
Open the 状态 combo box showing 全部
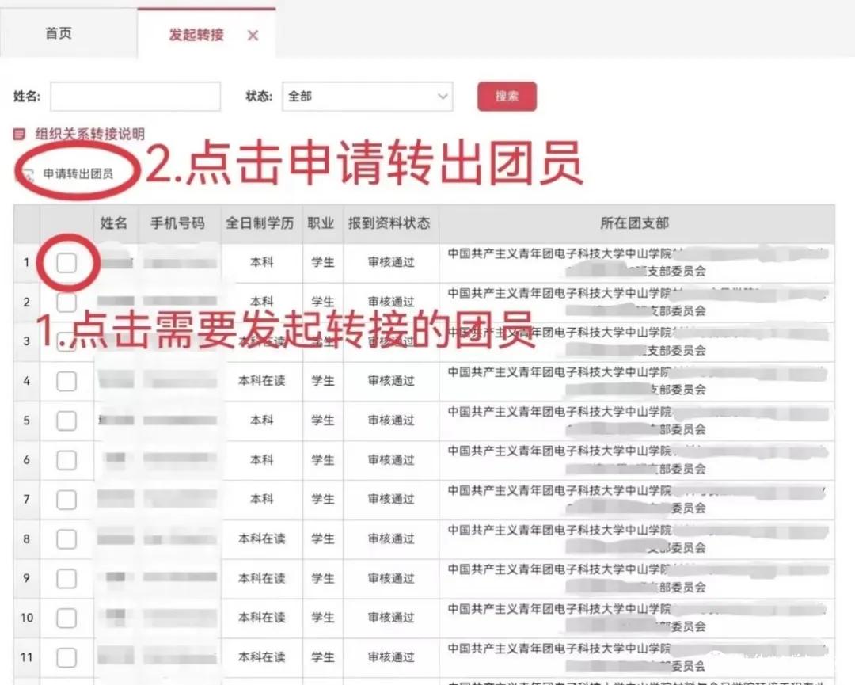[368, 96]
